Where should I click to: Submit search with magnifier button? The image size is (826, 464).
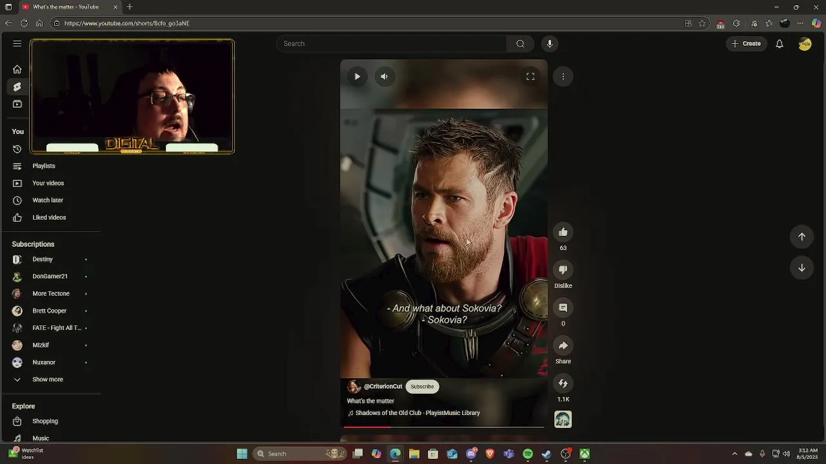tap(520, 44)
